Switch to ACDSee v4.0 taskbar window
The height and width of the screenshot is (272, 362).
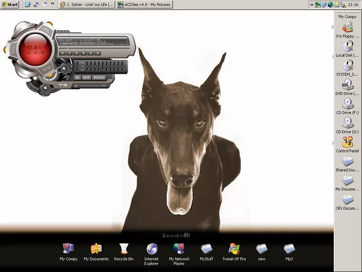tap(144, 4)
